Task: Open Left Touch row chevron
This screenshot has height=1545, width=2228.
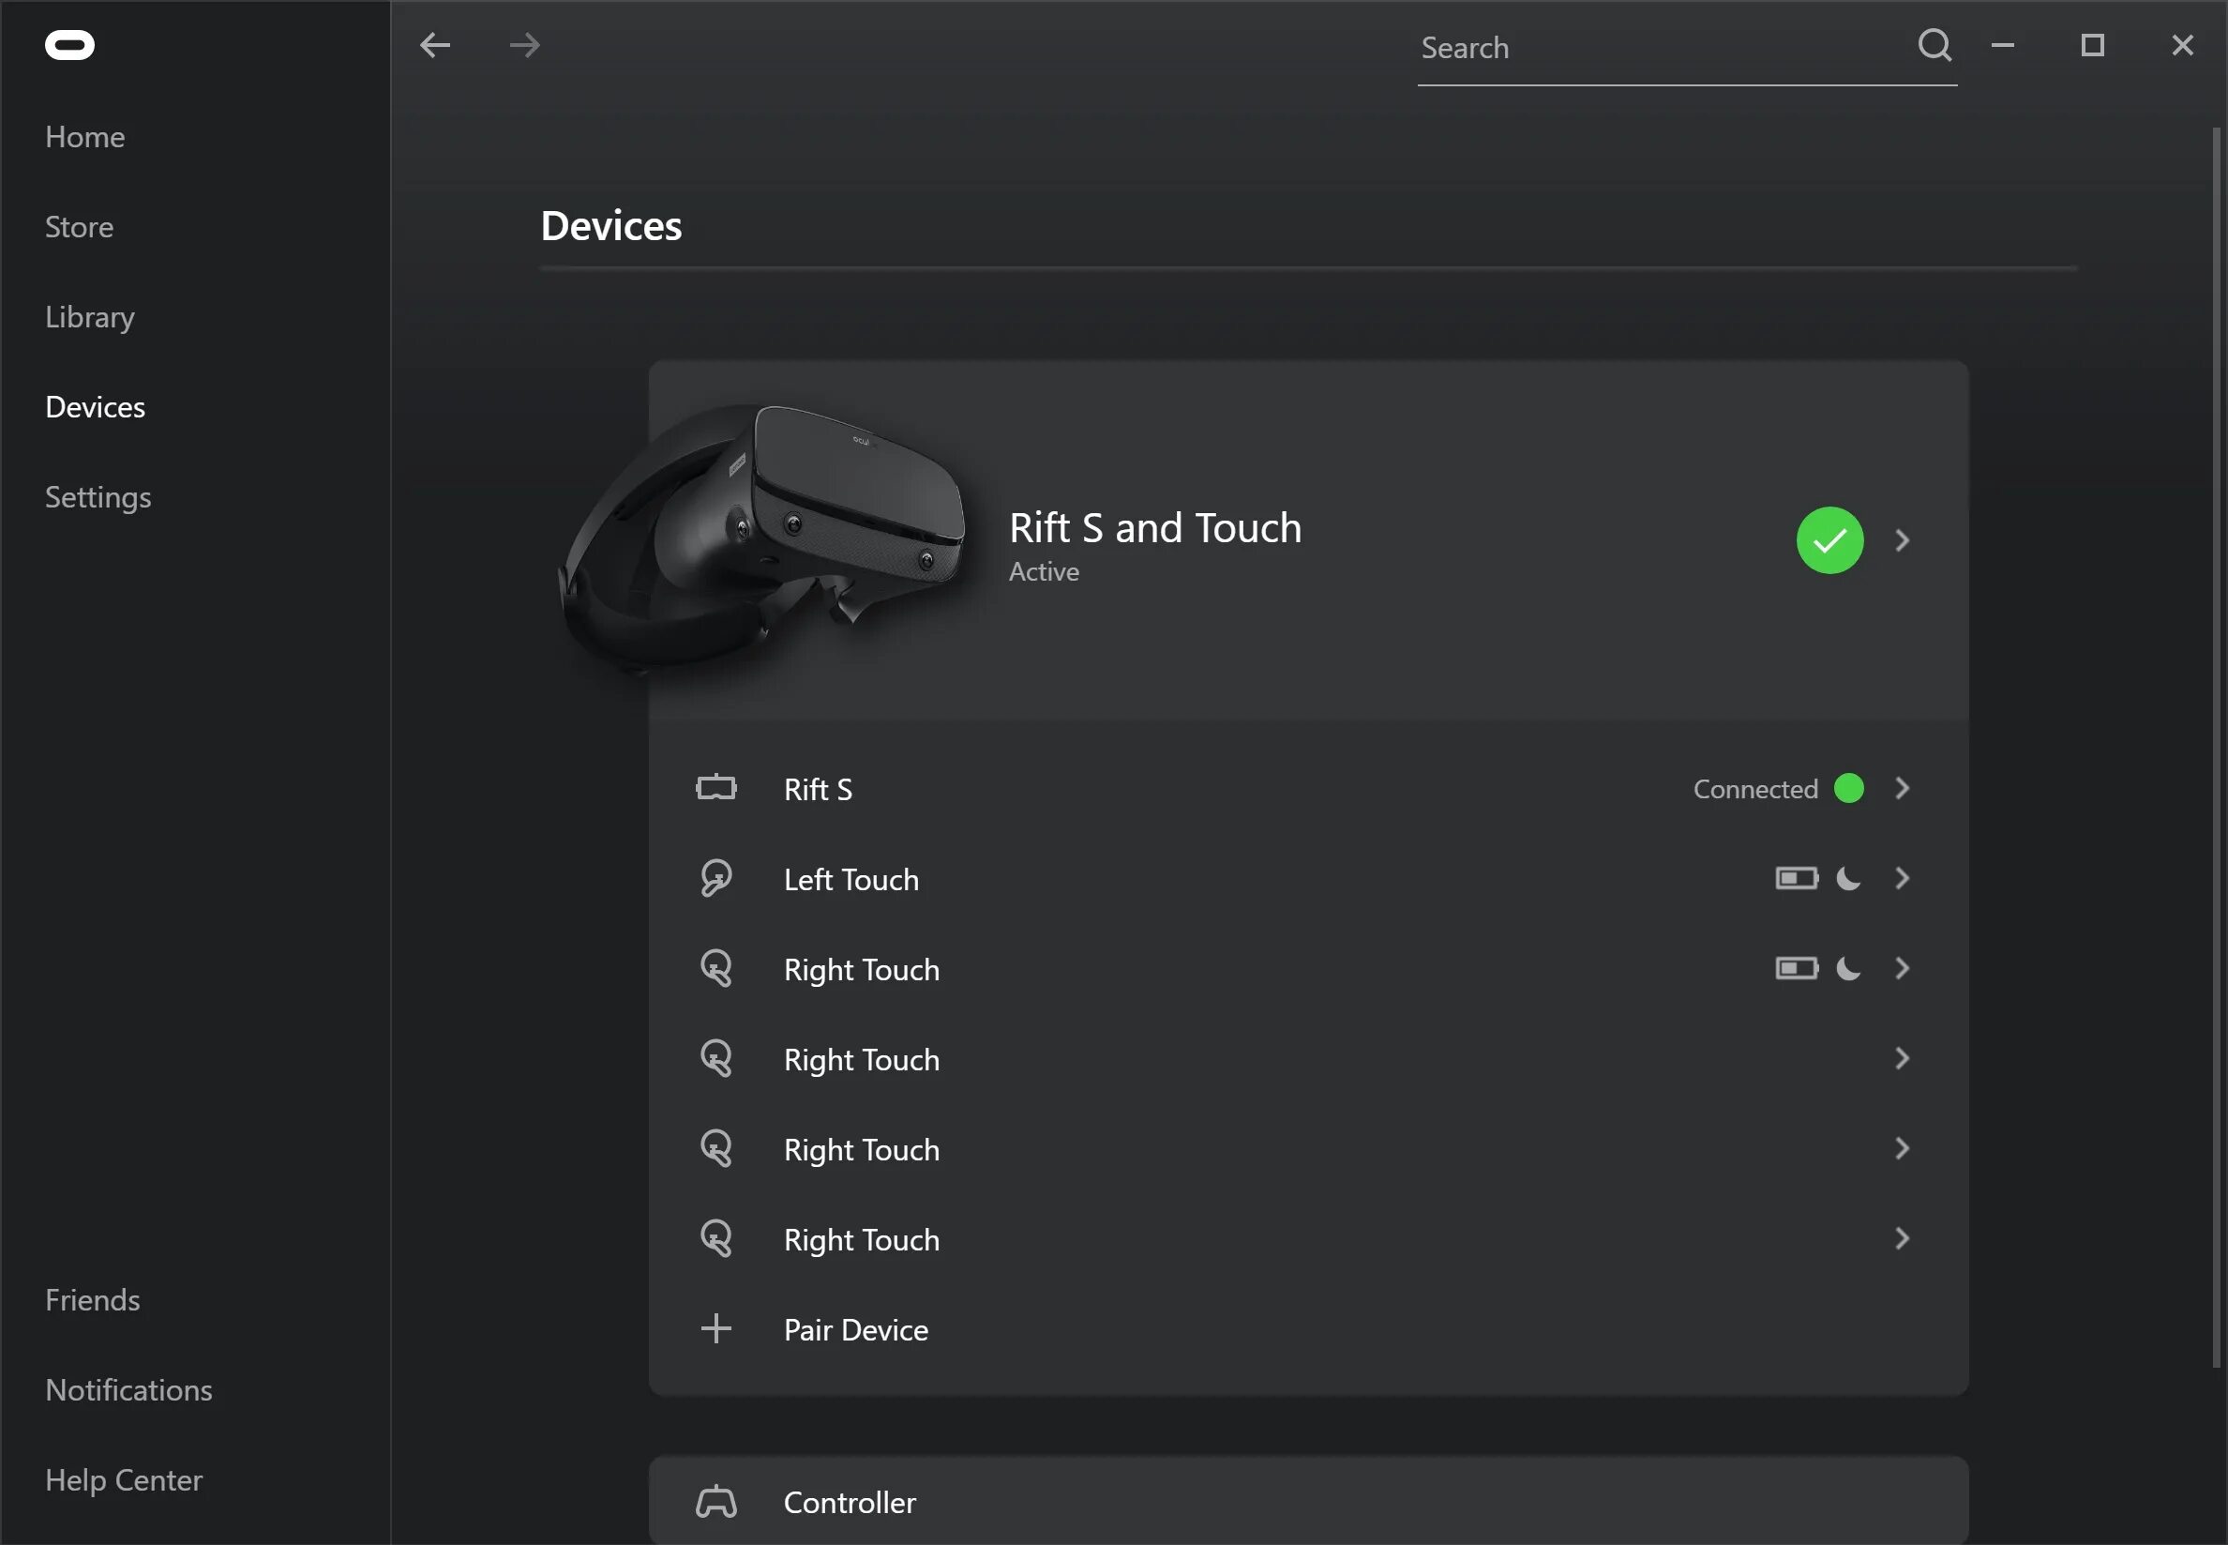Action: (x=1902, y=878)
